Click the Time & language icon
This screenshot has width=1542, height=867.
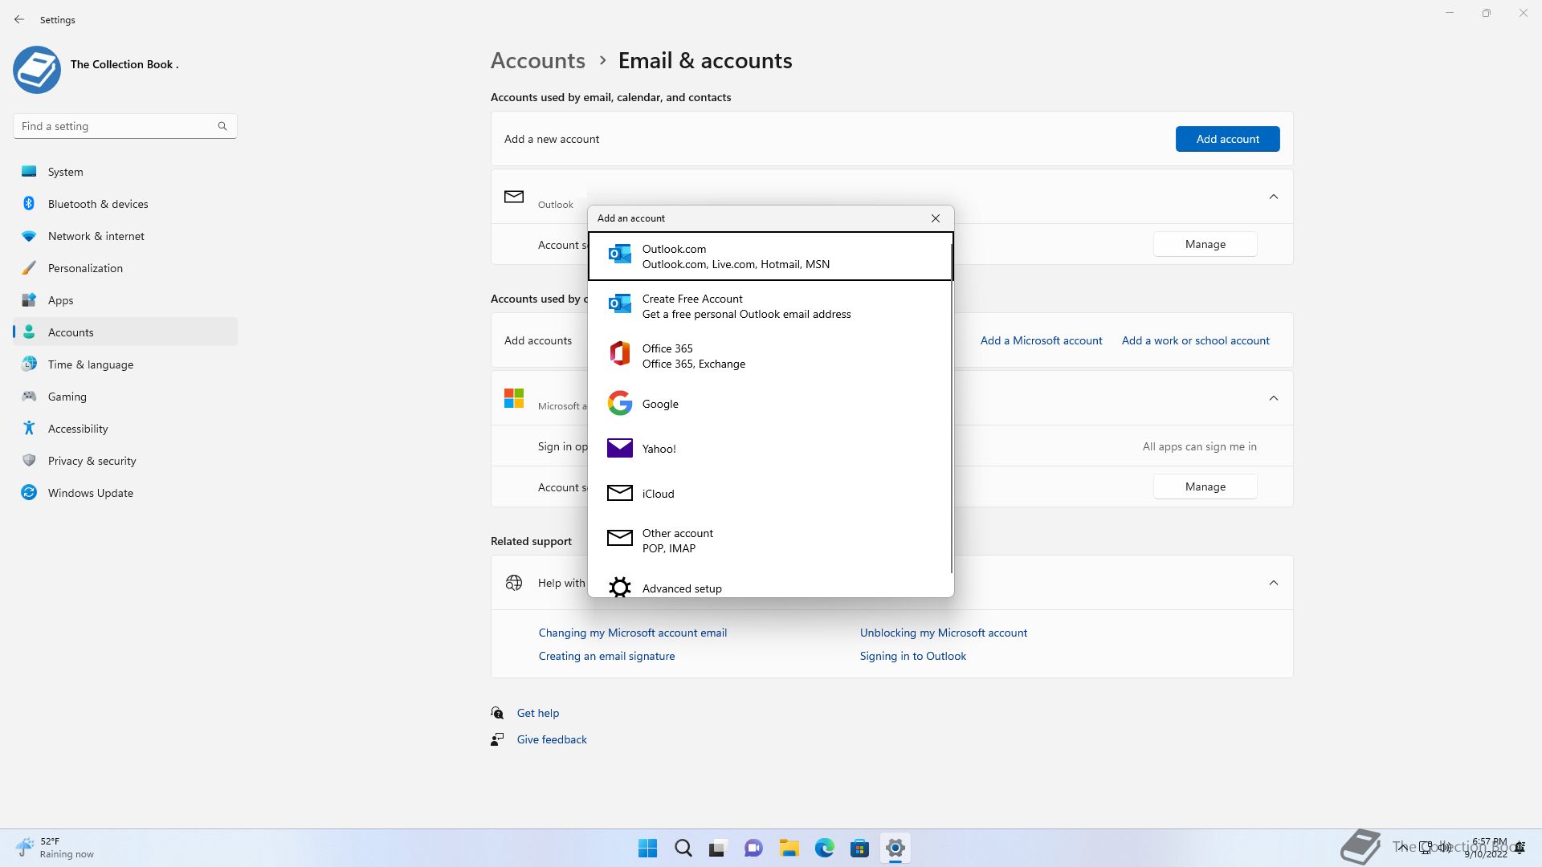[29, 364]
